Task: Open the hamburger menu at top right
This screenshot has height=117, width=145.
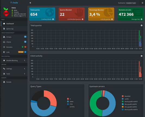Action: pyautogui.click(x=142, y=3)
